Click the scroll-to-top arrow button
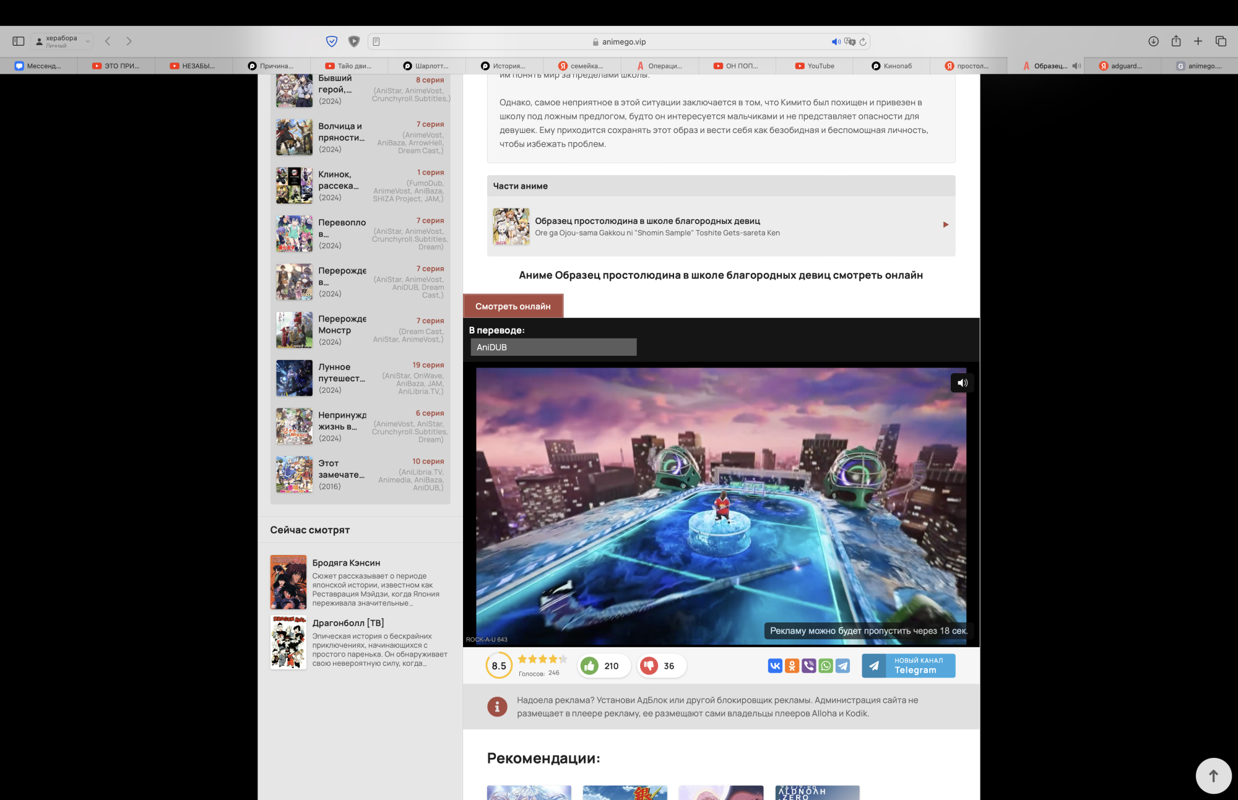1238x800 pixels. tap(1213, 775)
